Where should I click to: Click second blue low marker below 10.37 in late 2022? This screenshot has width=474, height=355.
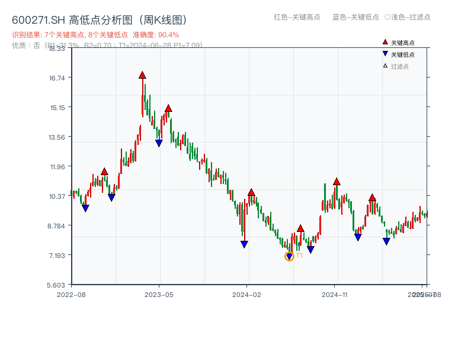coord(111,198)
